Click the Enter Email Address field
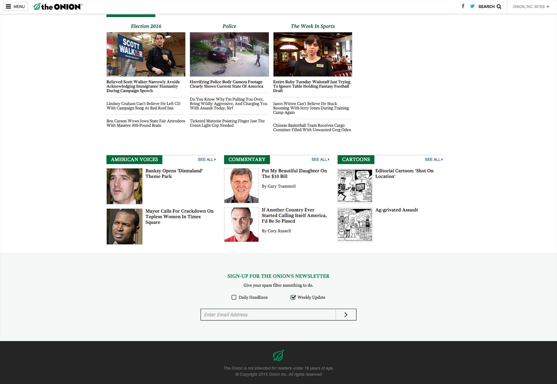557x384 pixels. tap(268, 315)
